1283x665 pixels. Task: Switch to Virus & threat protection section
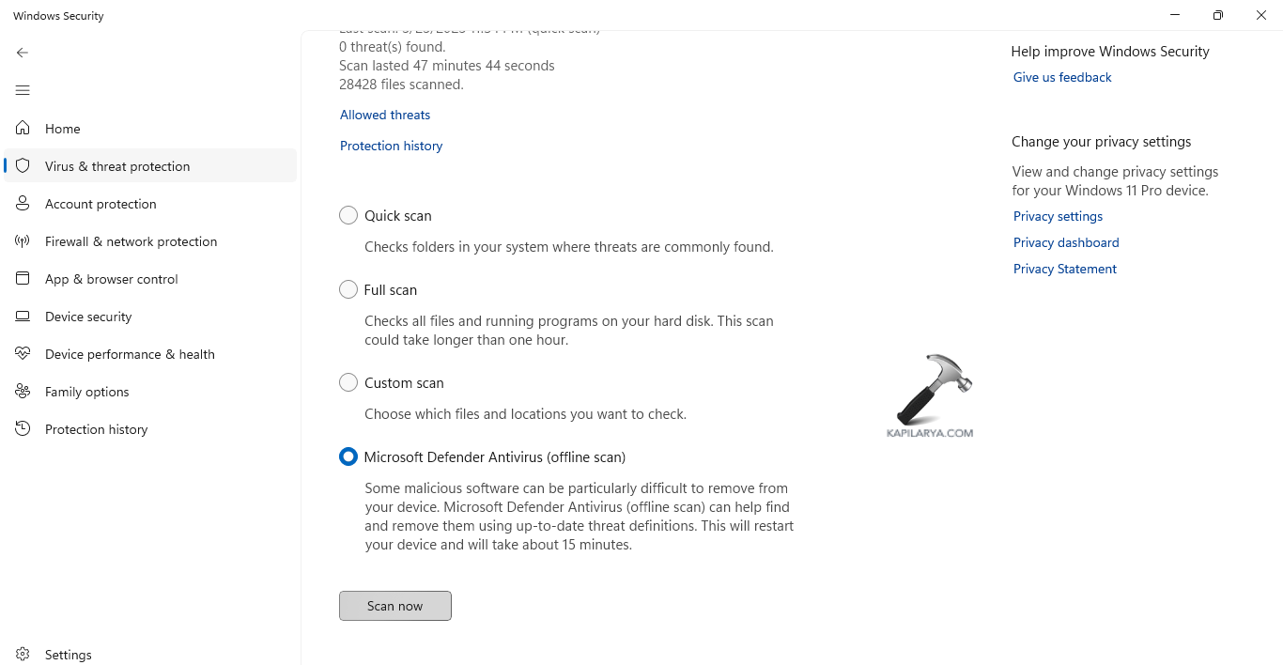point(117,165)
